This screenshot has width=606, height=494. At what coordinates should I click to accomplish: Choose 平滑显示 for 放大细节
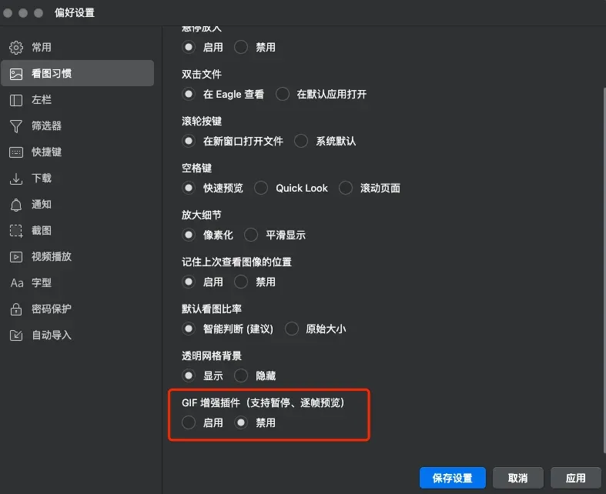[251, 235]
